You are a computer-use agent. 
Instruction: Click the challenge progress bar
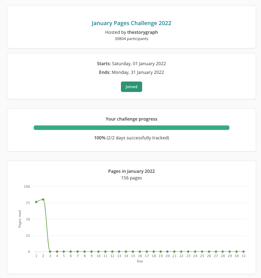point(131,128)
